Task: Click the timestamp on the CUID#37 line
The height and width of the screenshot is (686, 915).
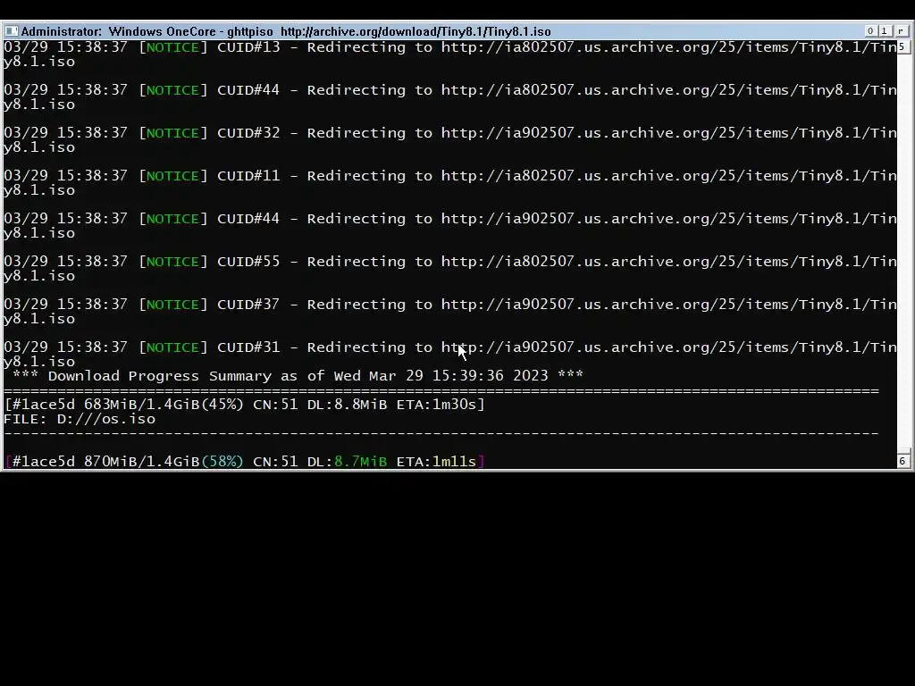Action: [65, 305]
